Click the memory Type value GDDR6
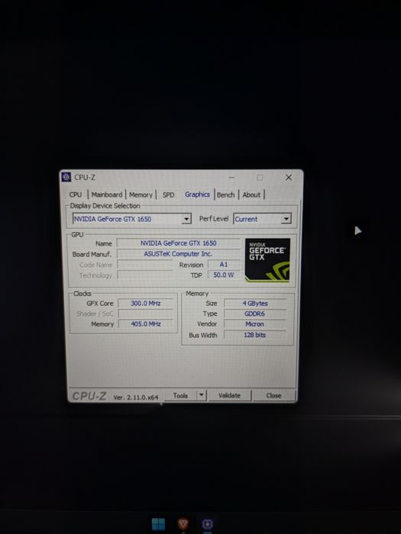Image resolution: width=401 pixels, height=534 pixels. [x=255, y=314]
